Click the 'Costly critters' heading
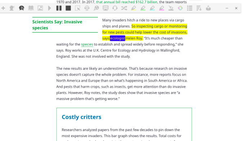Viewport: 252px width, 141px height. [81, 117]
